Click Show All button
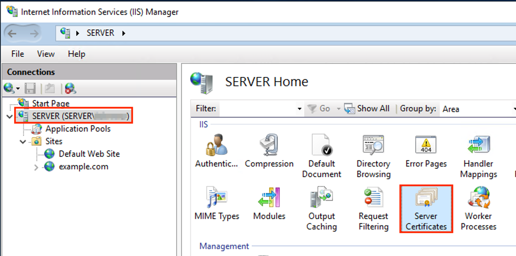 pos(367,109)
